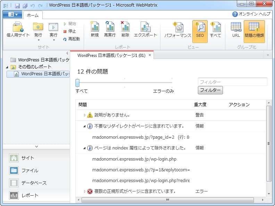Click the severity slider thumb

pyautogui.click(x=77, y=83)
